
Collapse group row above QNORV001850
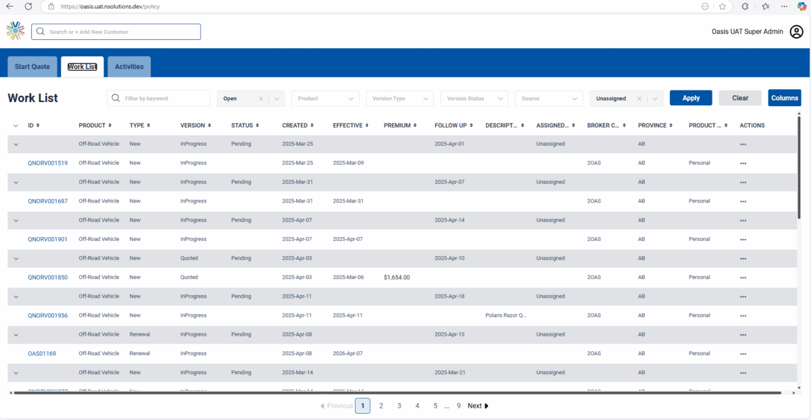tap(16, 259)
